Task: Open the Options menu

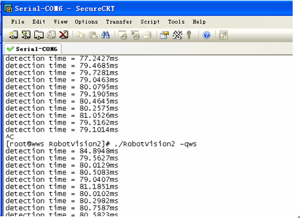Action: coord(86,22)
